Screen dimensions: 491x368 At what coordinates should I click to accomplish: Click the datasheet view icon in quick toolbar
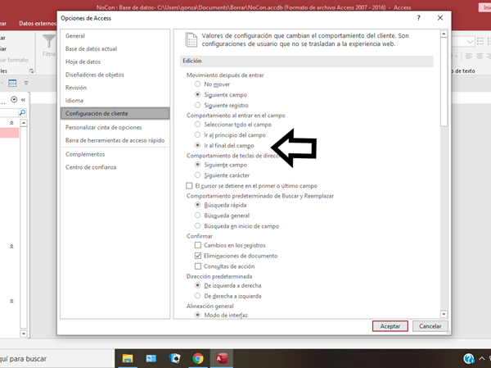(12, 83)
